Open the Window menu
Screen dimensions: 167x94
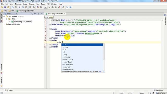tap(54, 4)
